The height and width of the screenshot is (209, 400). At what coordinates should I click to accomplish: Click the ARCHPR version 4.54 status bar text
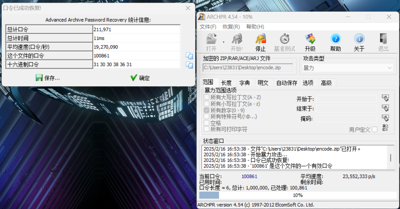pyautogui.click(x=256, y=205)
